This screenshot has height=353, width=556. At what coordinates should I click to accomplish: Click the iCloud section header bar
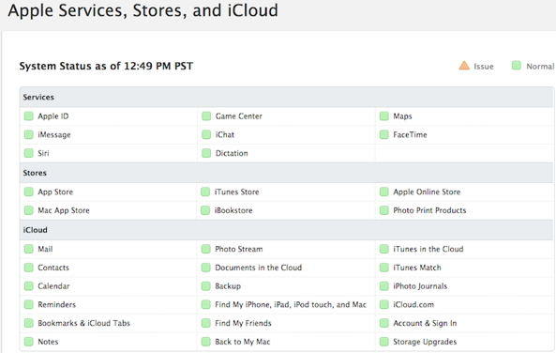pyautogui.click(x=287, y=230)
